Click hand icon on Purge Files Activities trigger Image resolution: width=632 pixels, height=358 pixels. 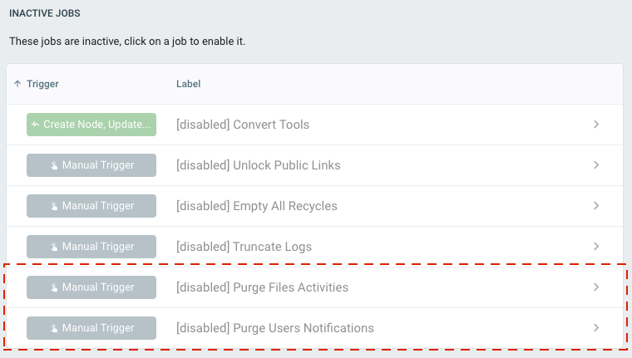54,287
